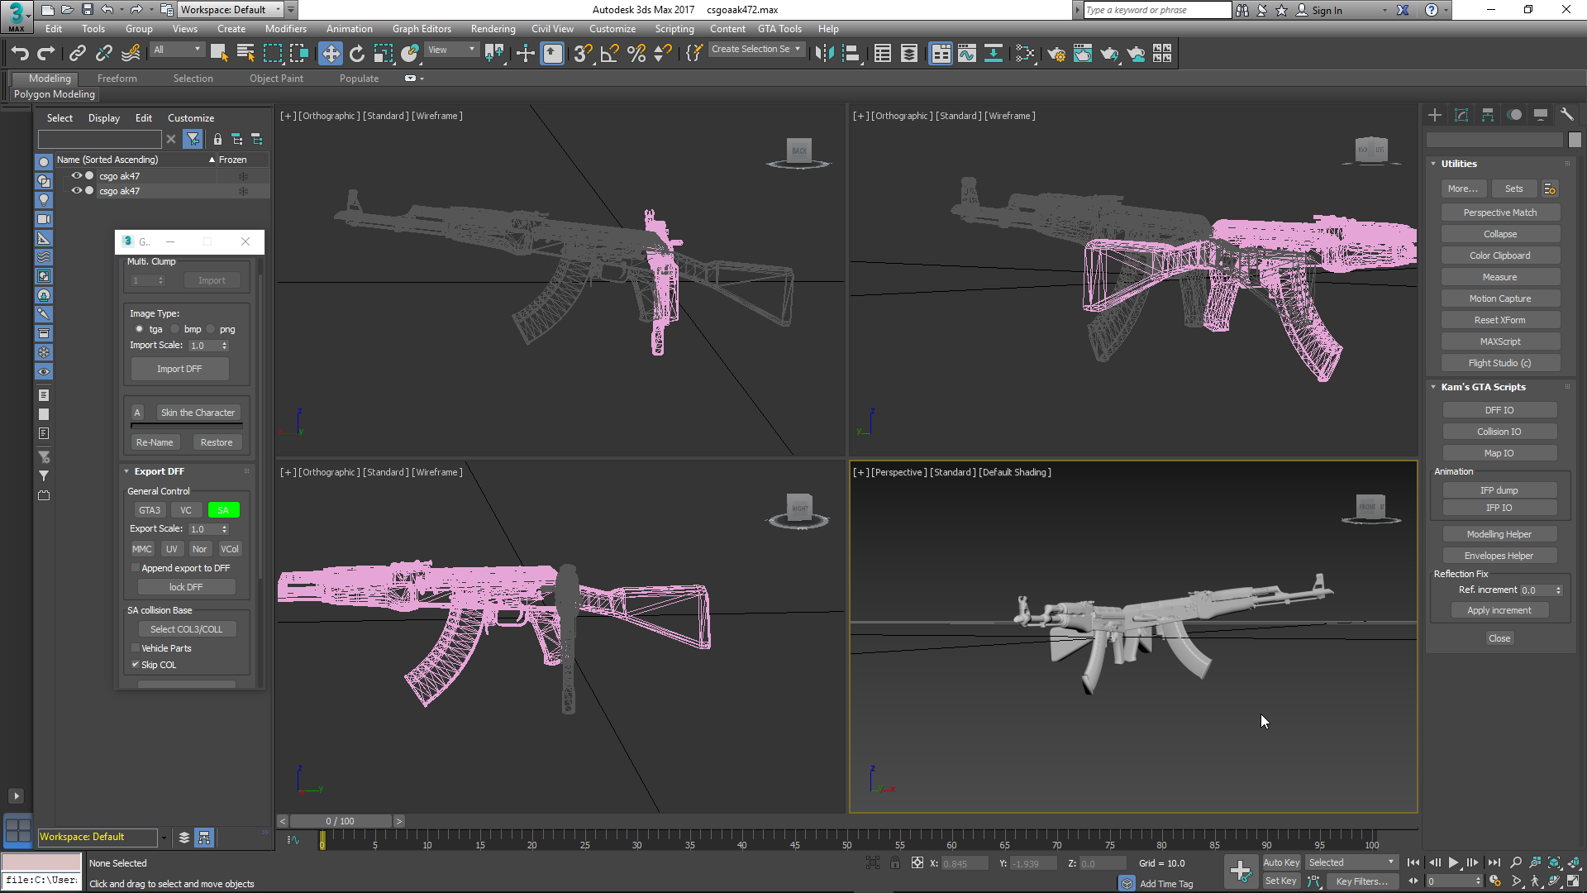The width and height of the screenshot is (1587, 893).
Task: Select the png image type radio button
Action: coord(211,328)
